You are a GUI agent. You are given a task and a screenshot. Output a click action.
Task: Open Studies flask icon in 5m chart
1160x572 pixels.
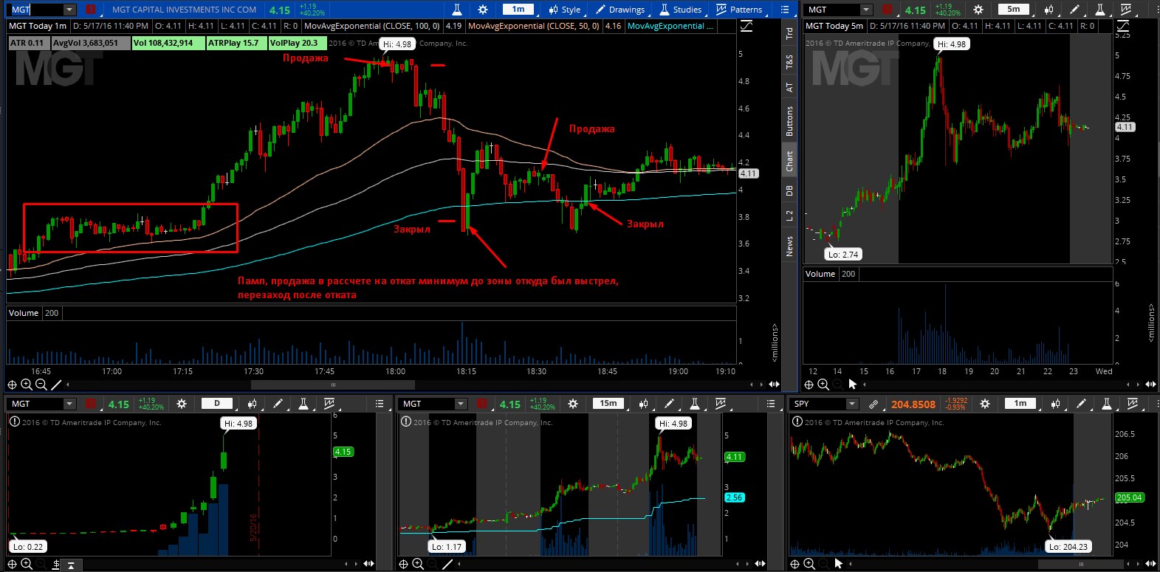click(1100, 10)
